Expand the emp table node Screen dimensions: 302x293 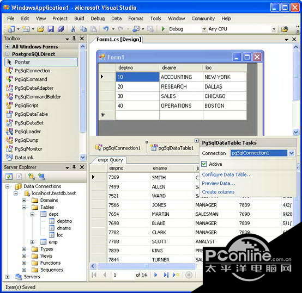pyautogui.click(x=32, y=242)
